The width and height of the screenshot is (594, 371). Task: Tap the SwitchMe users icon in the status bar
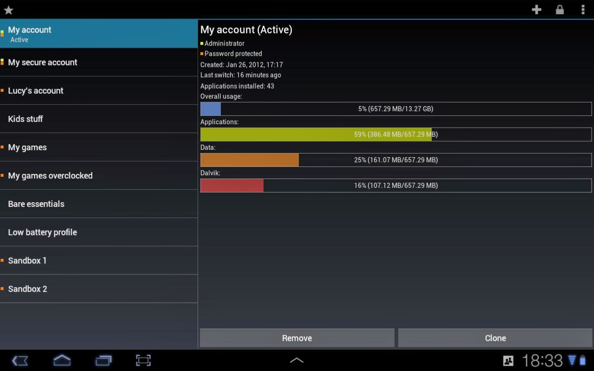coord(508,360)
